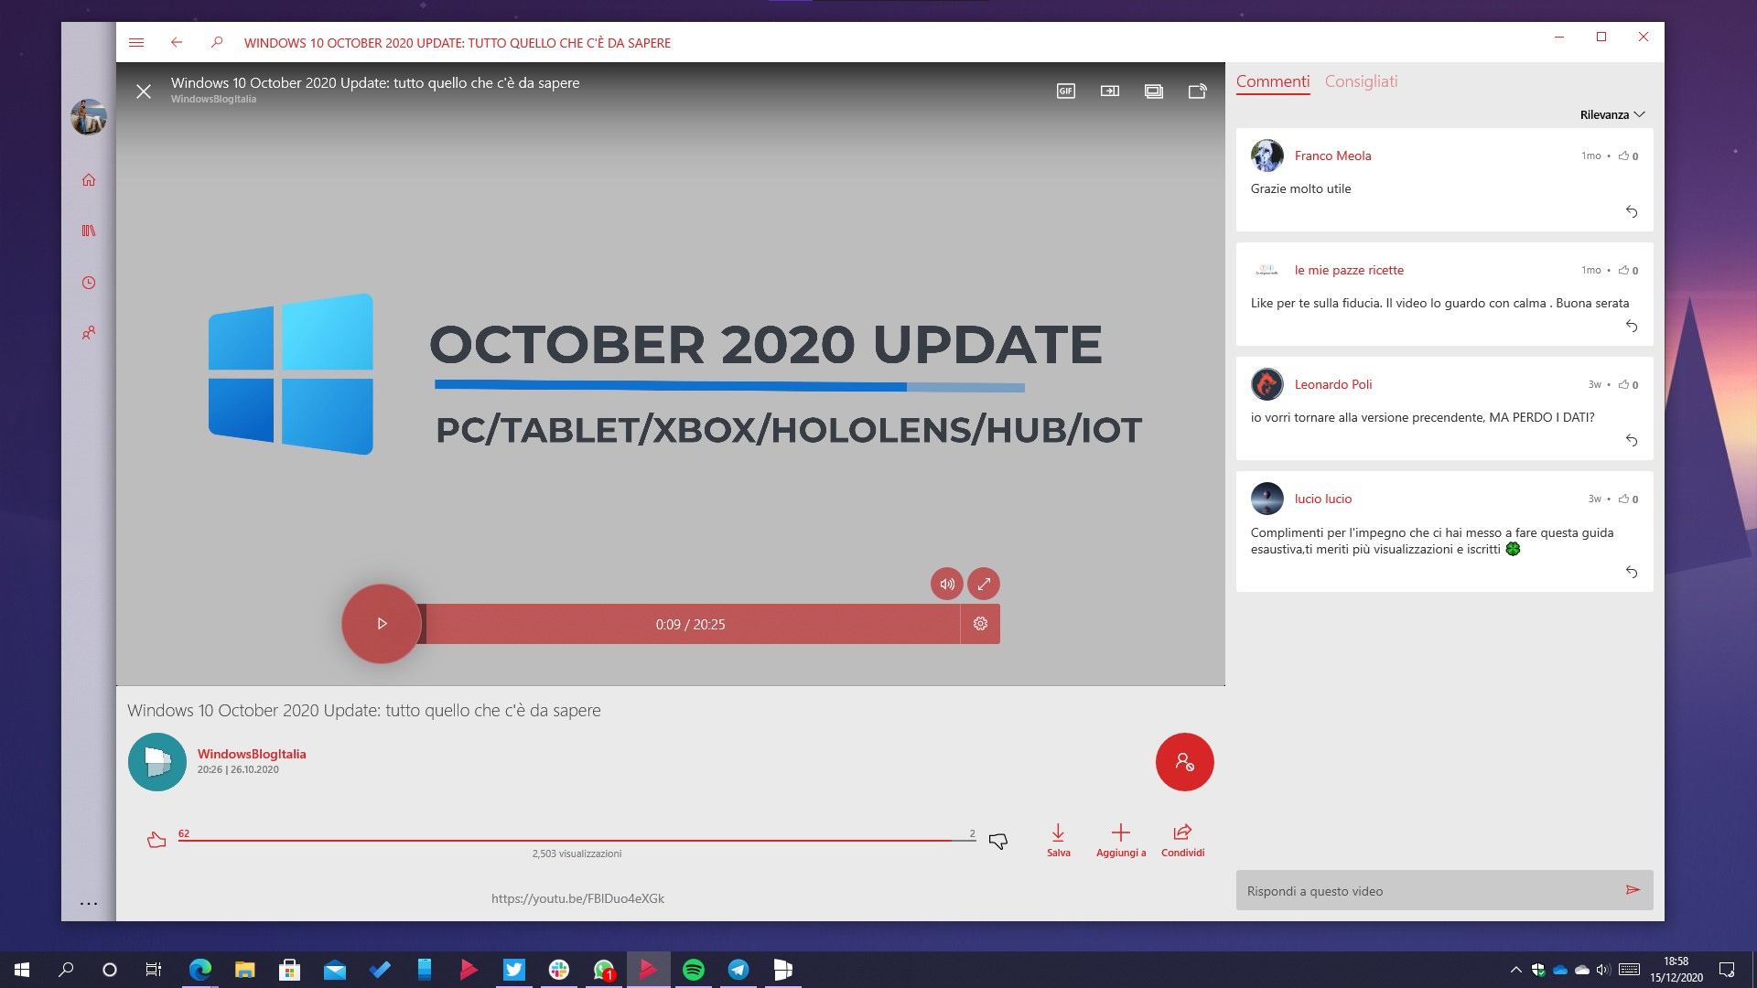Open Spotify from the taskbar

pos(694,970)
